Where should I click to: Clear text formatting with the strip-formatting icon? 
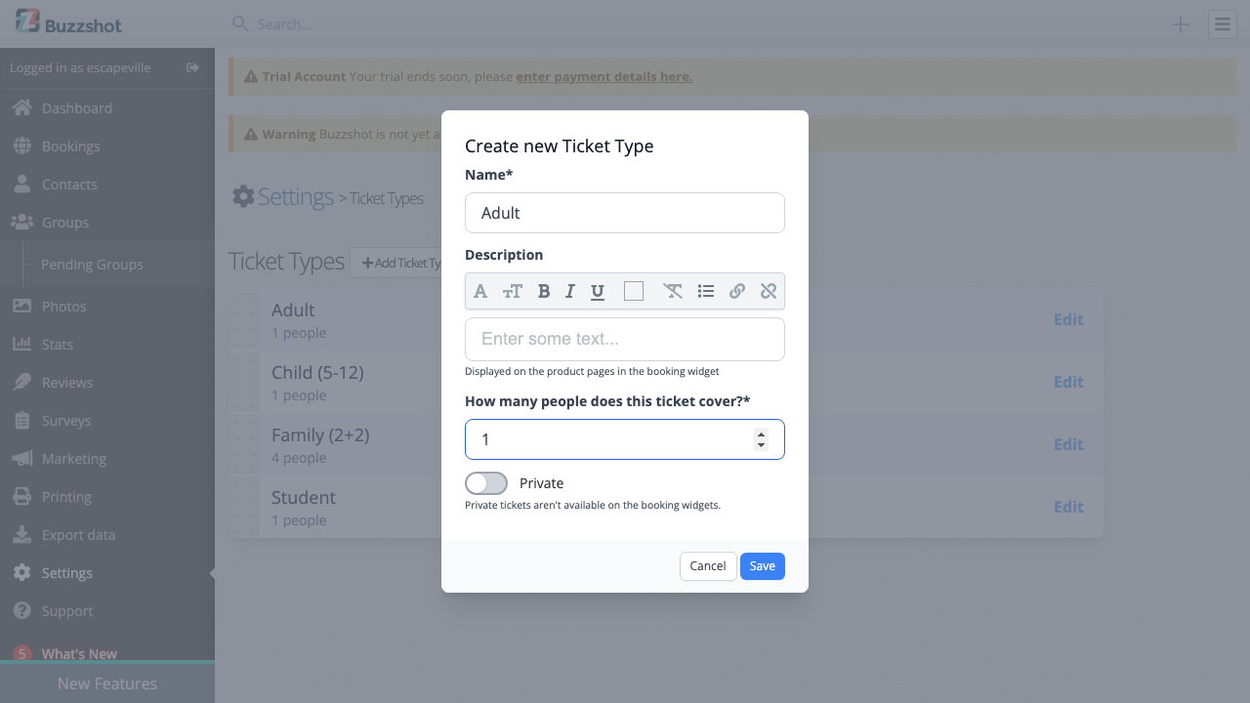tap(673, 291)
